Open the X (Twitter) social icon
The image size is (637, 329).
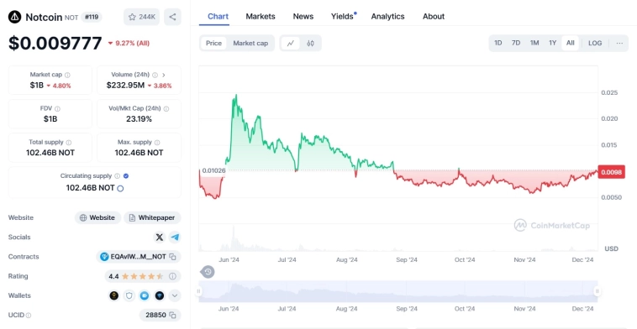[x=160, y=238]
